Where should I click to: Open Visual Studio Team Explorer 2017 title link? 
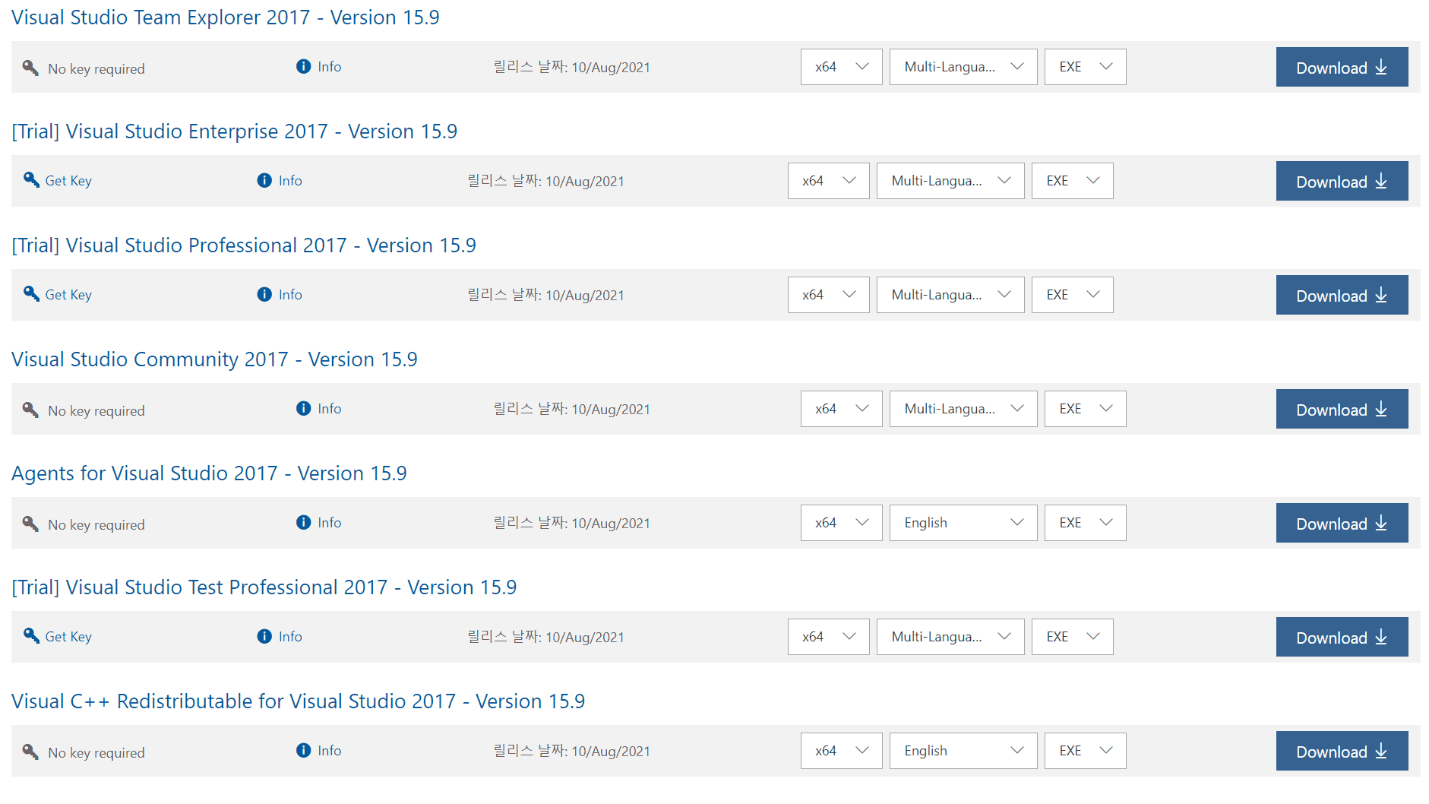click(226, 17)
